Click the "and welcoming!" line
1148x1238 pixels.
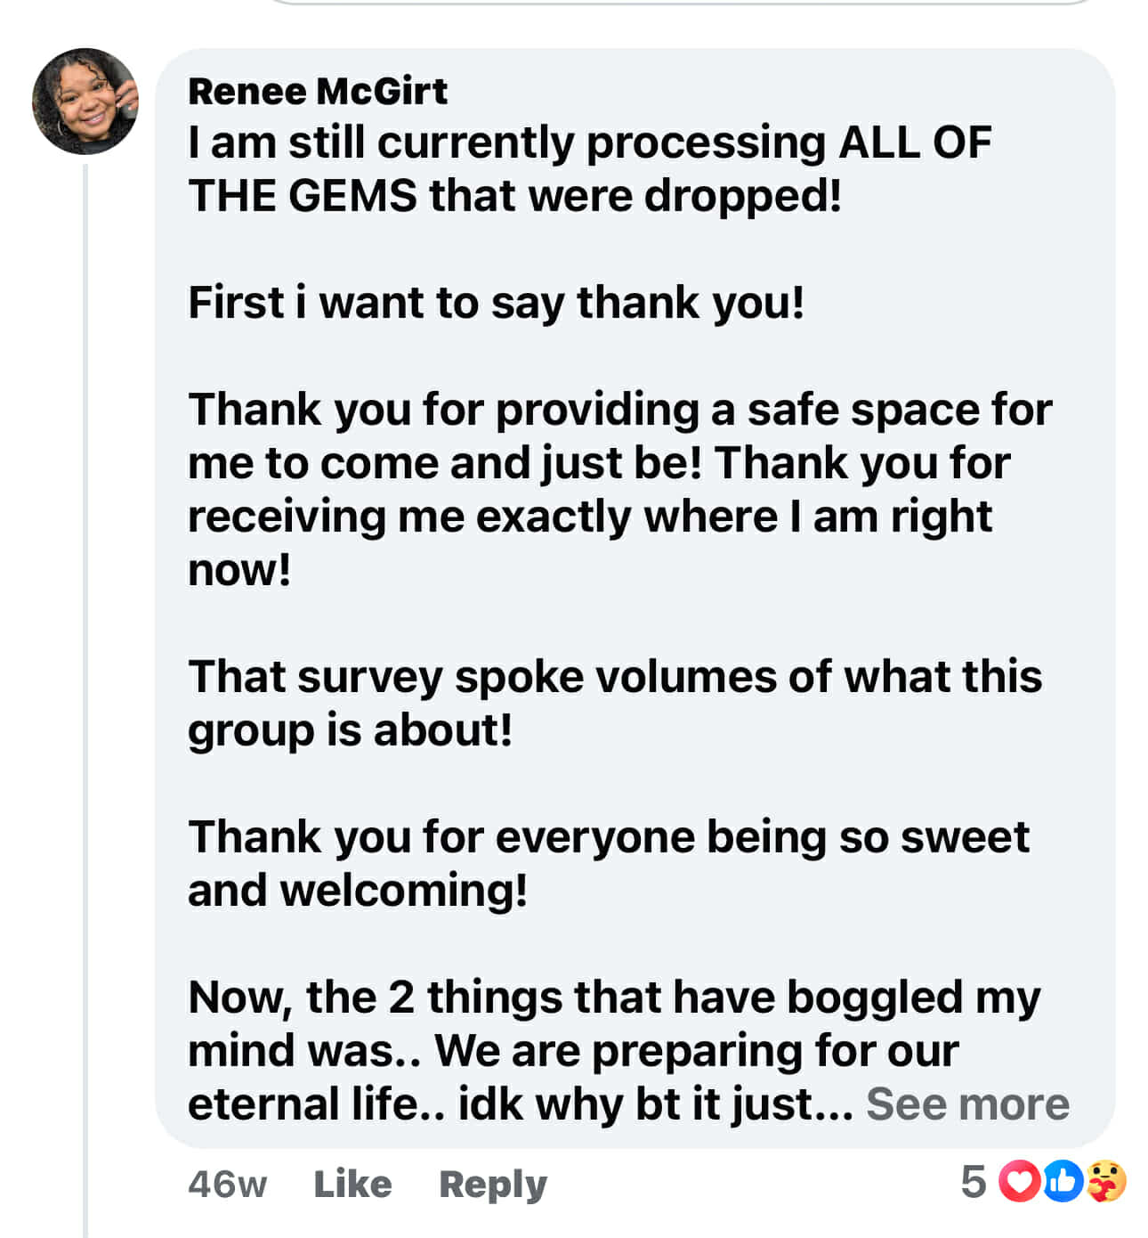tap(358, 891)
